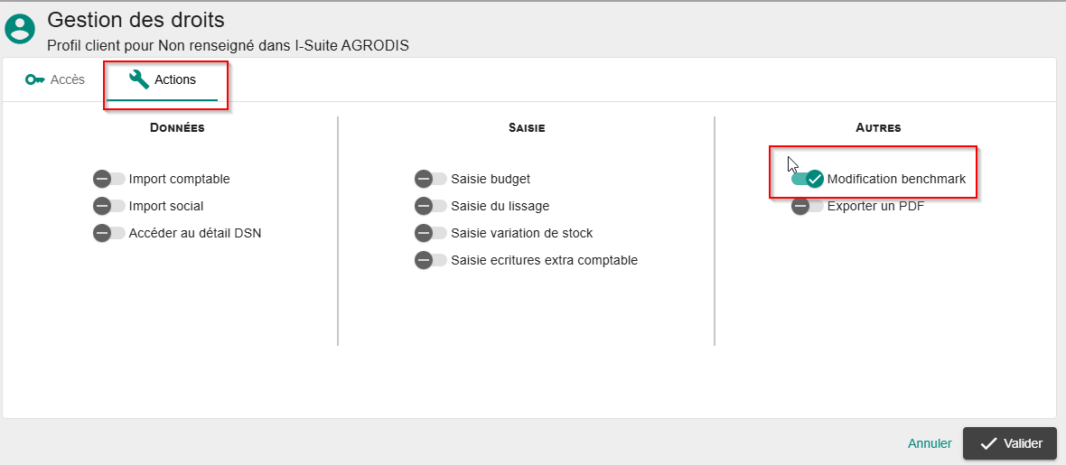
Task: Switch to the Accès tab
Action: click(55, 80)
